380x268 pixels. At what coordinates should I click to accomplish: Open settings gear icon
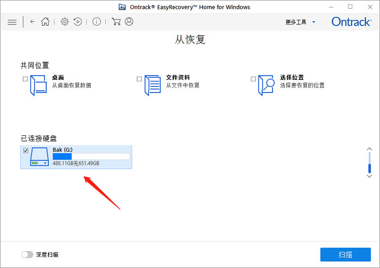pos(65,22)
